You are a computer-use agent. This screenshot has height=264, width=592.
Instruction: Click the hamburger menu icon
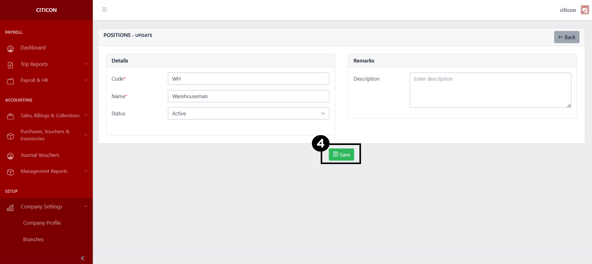105,10
